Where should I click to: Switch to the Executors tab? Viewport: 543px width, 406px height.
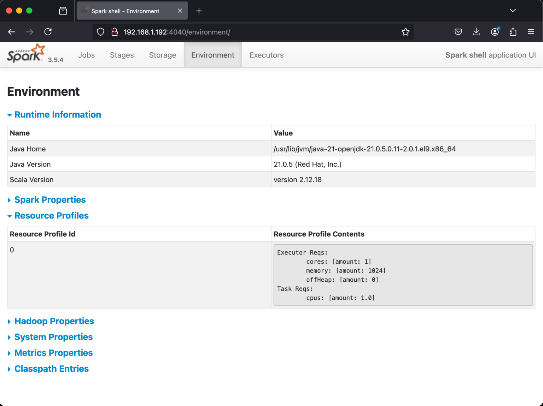pos(266,55)
